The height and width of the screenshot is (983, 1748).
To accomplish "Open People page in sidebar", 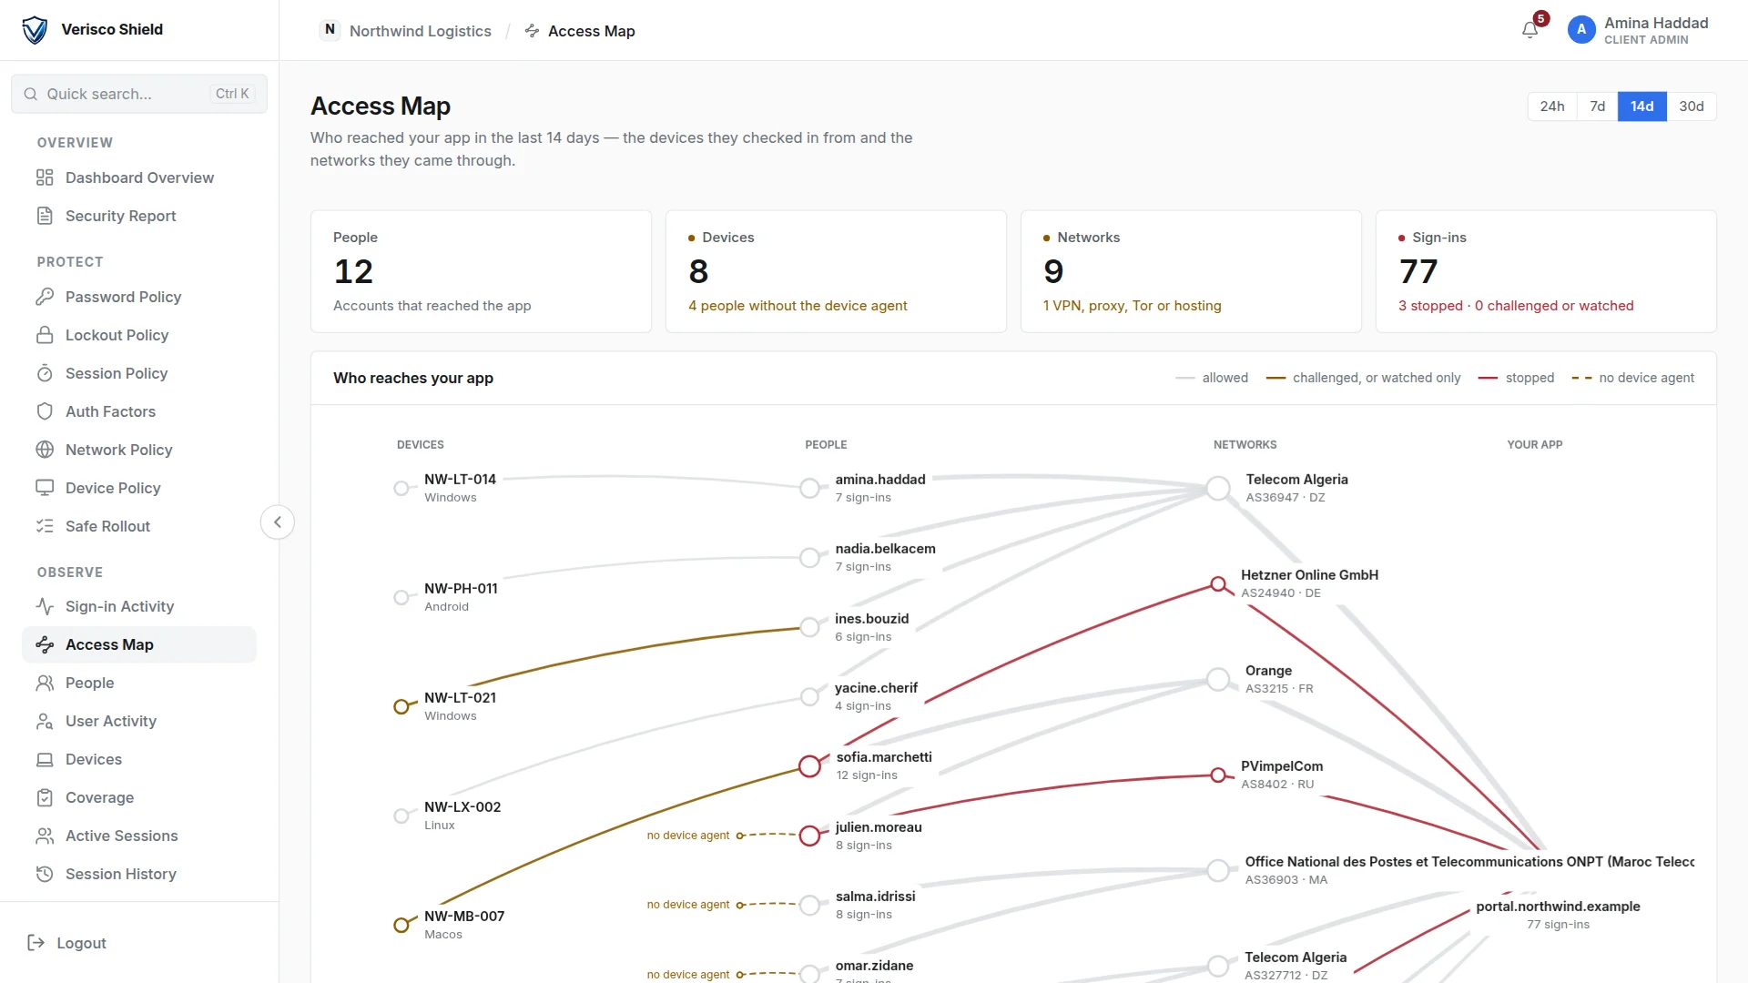I will click(x=139, y=683).
